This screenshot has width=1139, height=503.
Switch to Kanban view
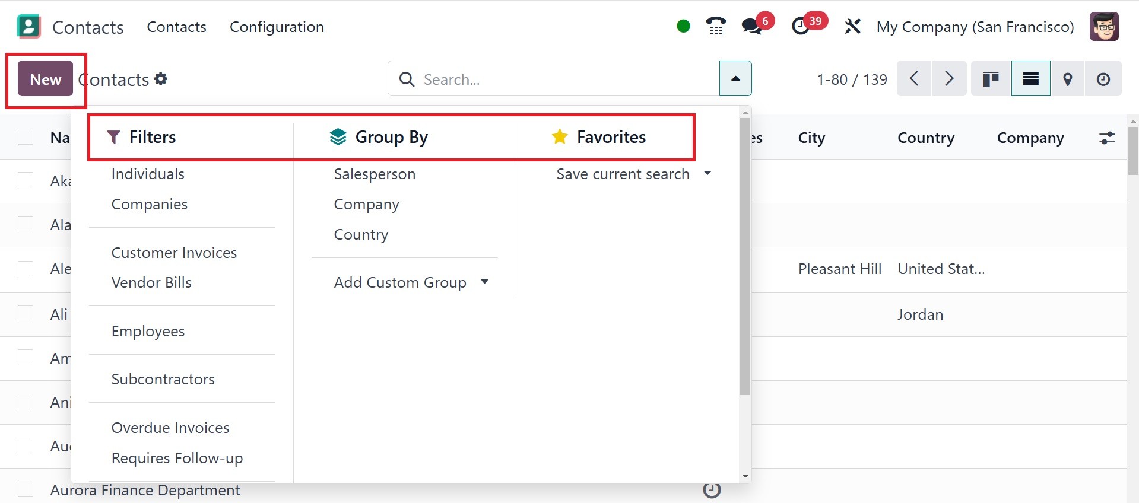(991, 79)
